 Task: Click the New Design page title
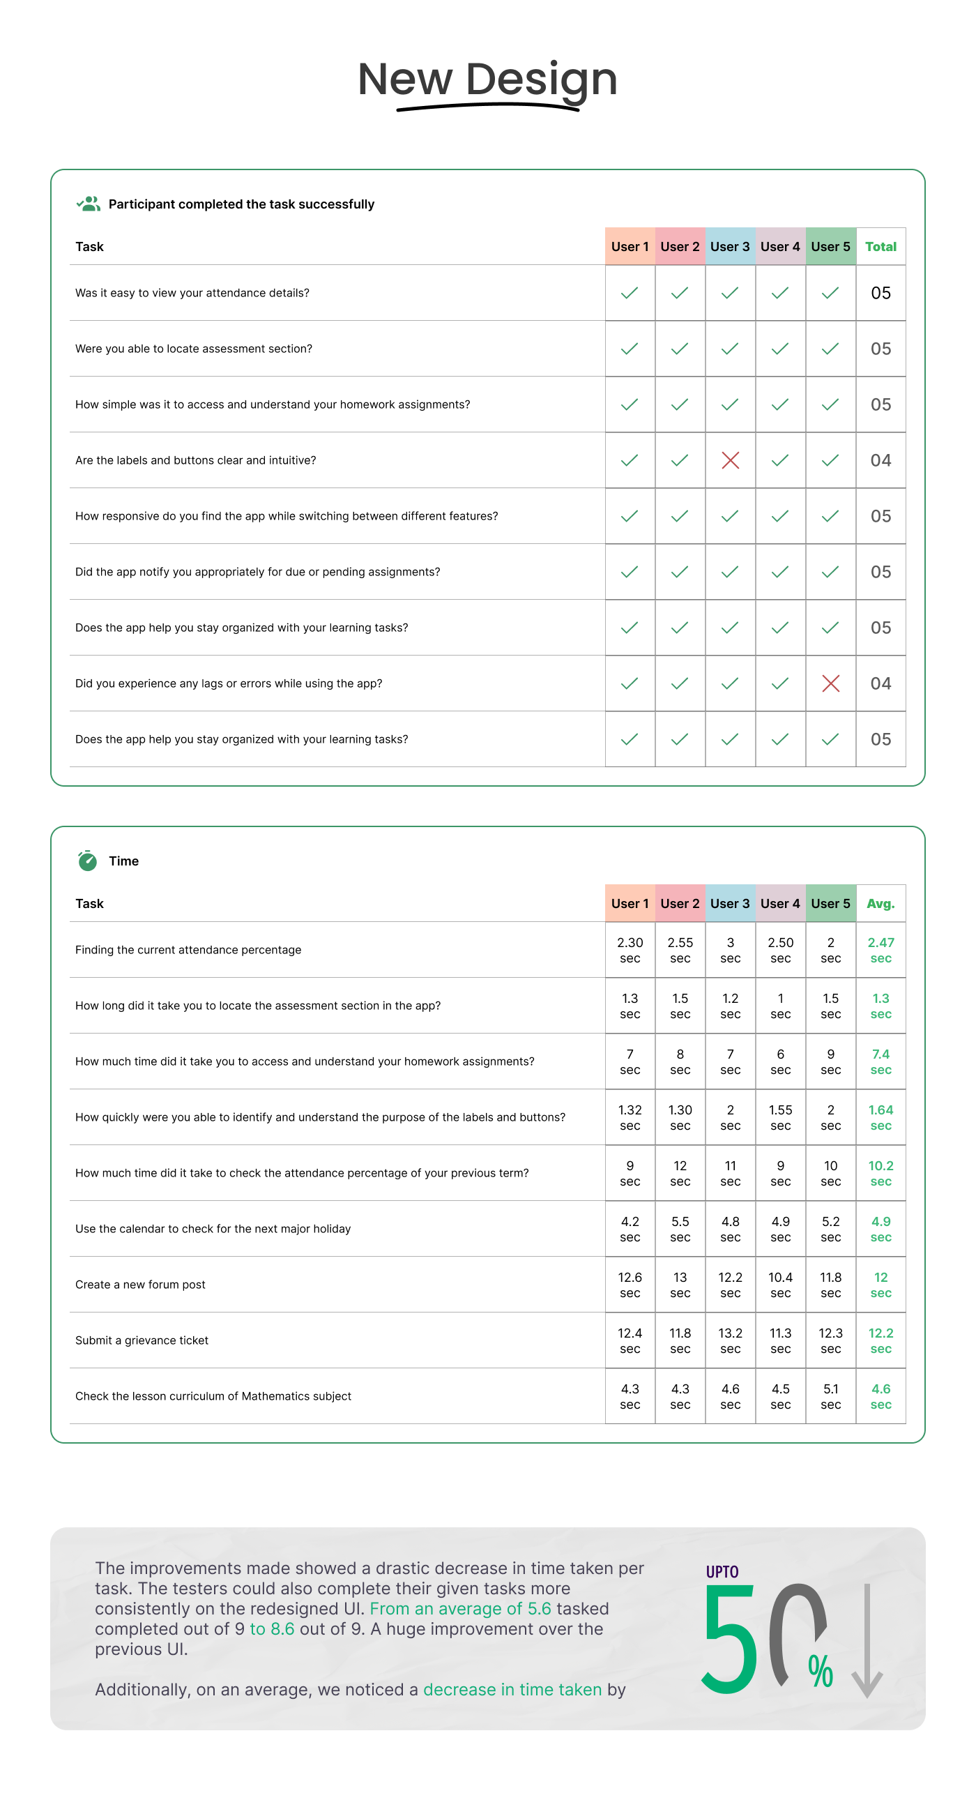tap(487, 80)
